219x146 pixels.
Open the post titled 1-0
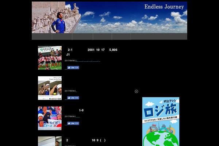(x=81, y=110)
